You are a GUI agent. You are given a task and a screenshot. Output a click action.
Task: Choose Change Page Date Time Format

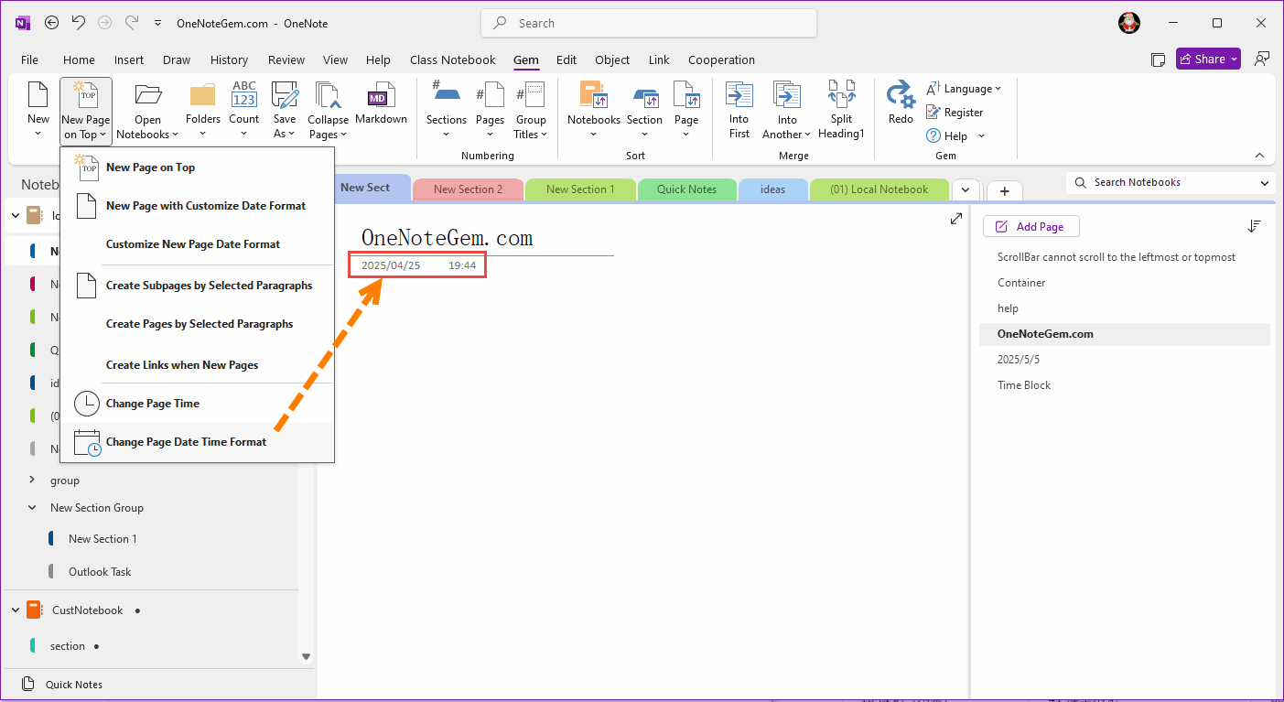pos(186,442)
